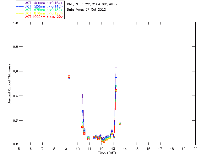201x161 pixels.
Task: Click the x-axis tick label '5'
Action: pyautogui.click(x=19, y=149)
